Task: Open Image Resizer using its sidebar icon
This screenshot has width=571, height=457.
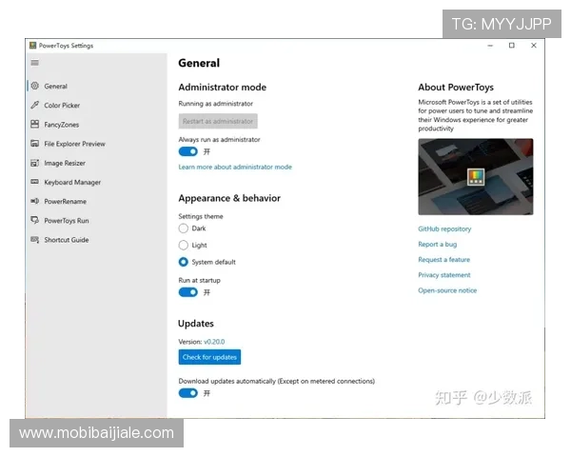Action: tap(35, 163)
